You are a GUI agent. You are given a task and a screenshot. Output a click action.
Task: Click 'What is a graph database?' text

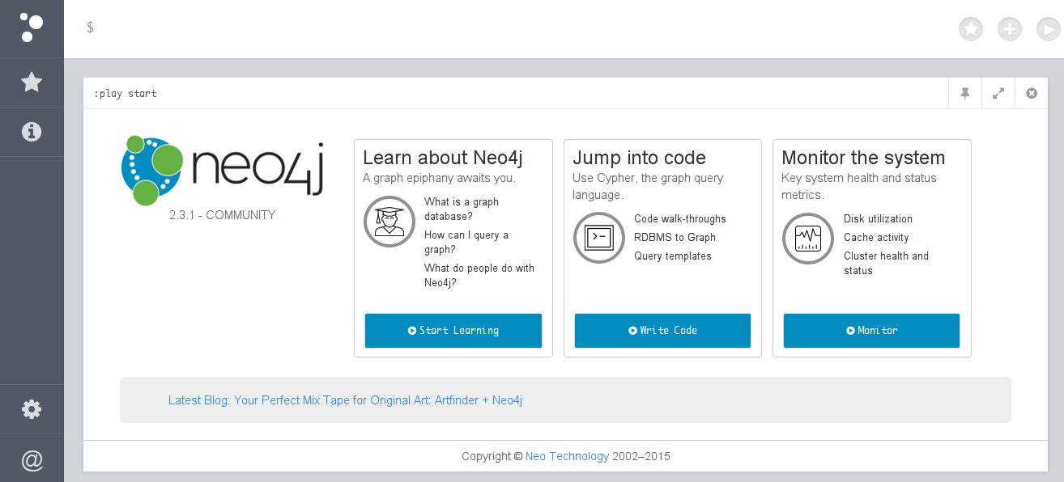pyautogui.click(x=462, y=209)
